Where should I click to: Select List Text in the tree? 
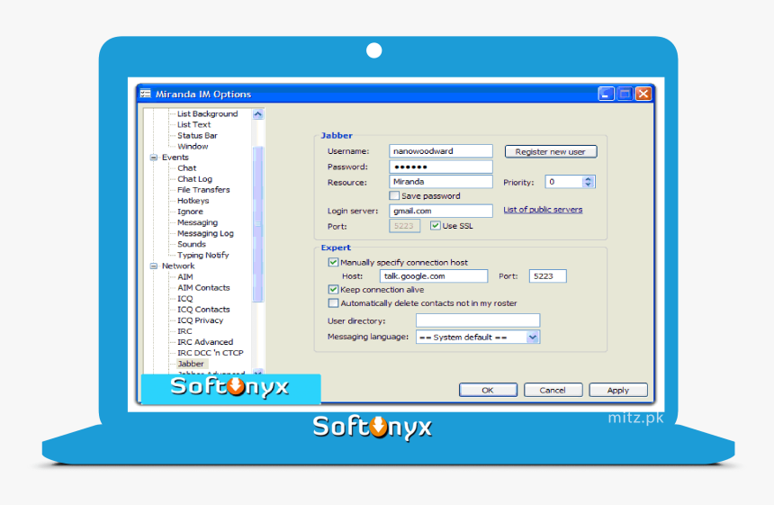click(x=193, y=124)
